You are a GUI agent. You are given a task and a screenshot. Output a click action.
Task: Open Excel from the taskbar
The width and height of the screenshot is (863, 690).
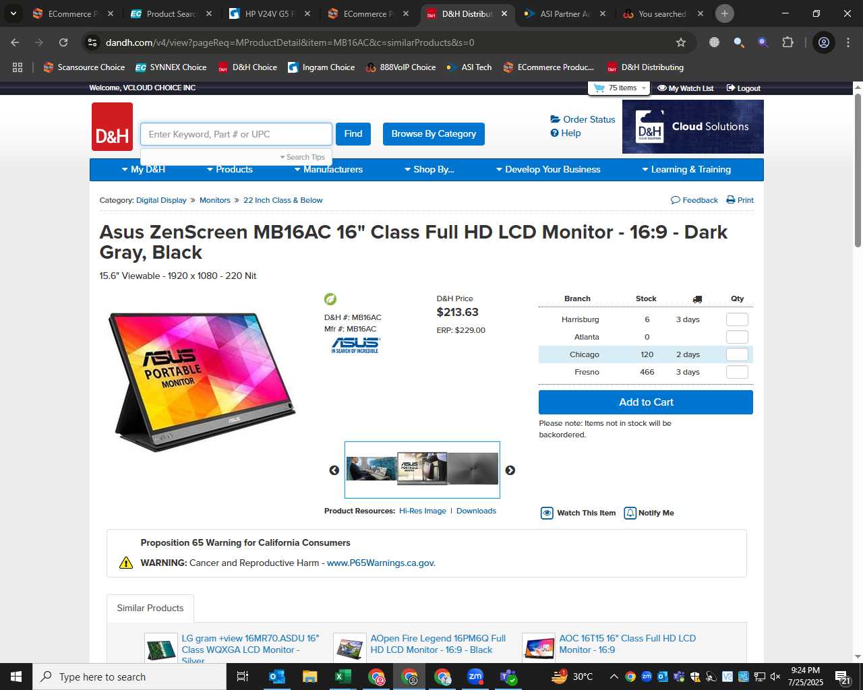coord(343,677)
